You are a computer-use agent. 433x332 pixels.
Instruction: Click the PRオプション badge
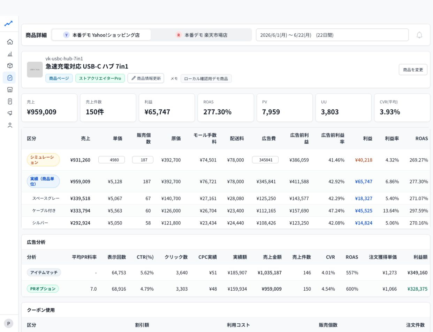coord(43,288)
